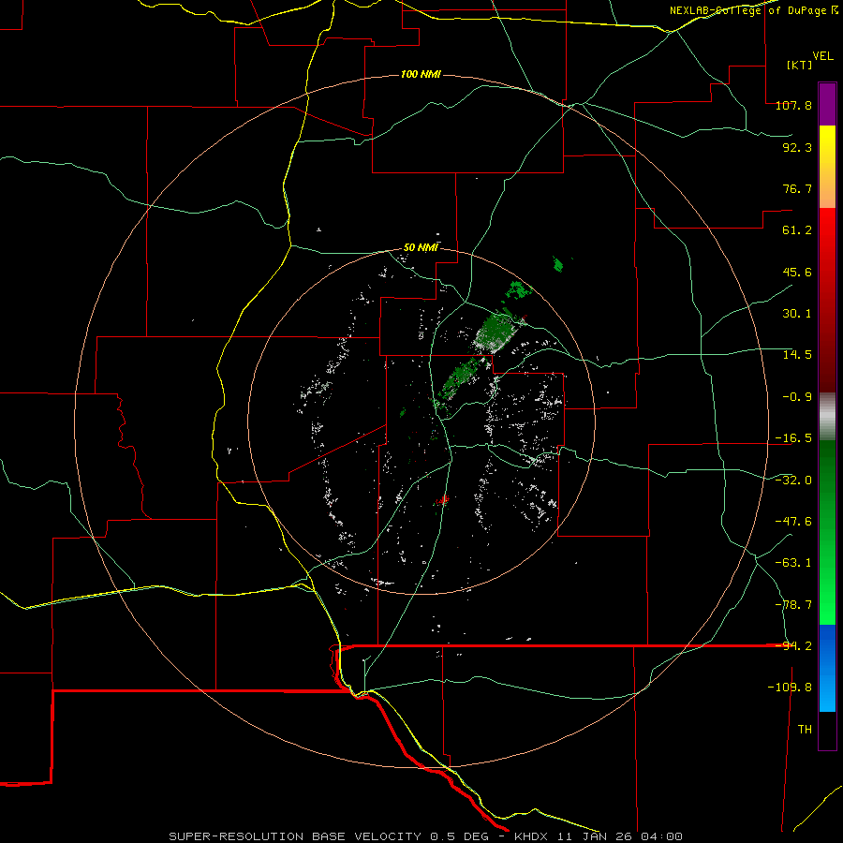Image resolution: width=843 pixels, height=843 pixels.
Task: Click the 45.6 velocity scale value
Action: point(797,272)
